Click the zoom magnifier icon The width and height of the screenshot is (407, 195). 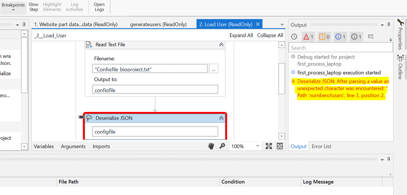[x=222, y=146]
